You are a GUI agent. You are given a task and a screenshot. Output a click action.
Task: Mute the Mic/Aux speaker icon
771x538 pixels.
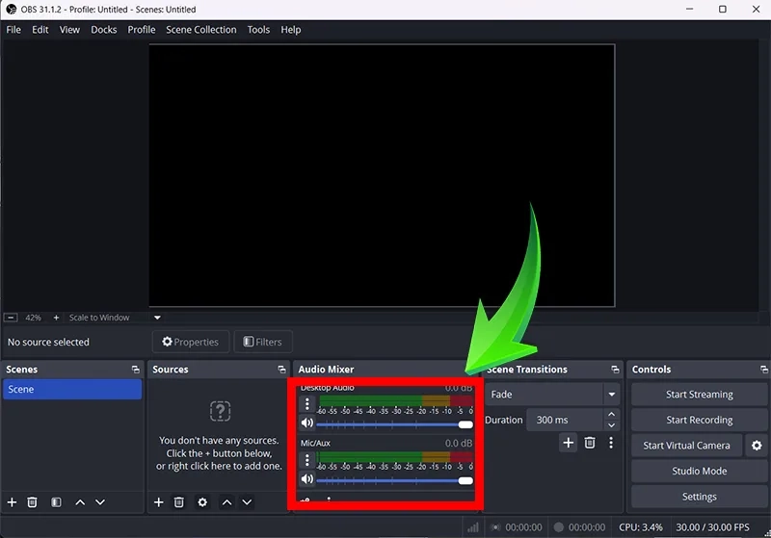307,479
